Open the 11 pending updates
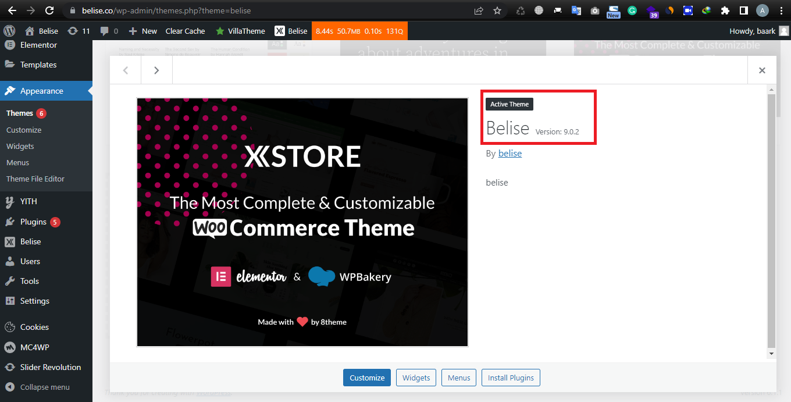 pos(79,31)
